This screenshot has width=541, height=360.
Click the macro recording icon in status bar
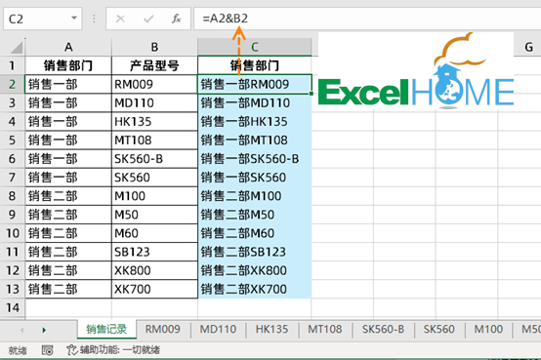pyautogui.click(x=47, y=350)
